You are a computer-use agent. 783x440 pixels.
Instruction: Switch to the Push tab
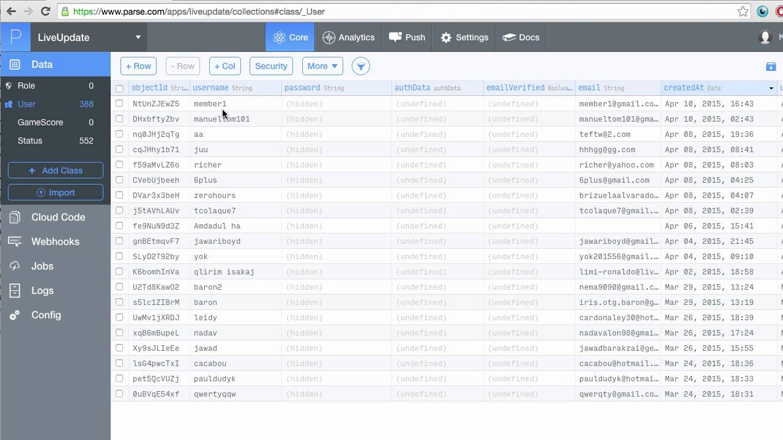(x=407, y=37)
